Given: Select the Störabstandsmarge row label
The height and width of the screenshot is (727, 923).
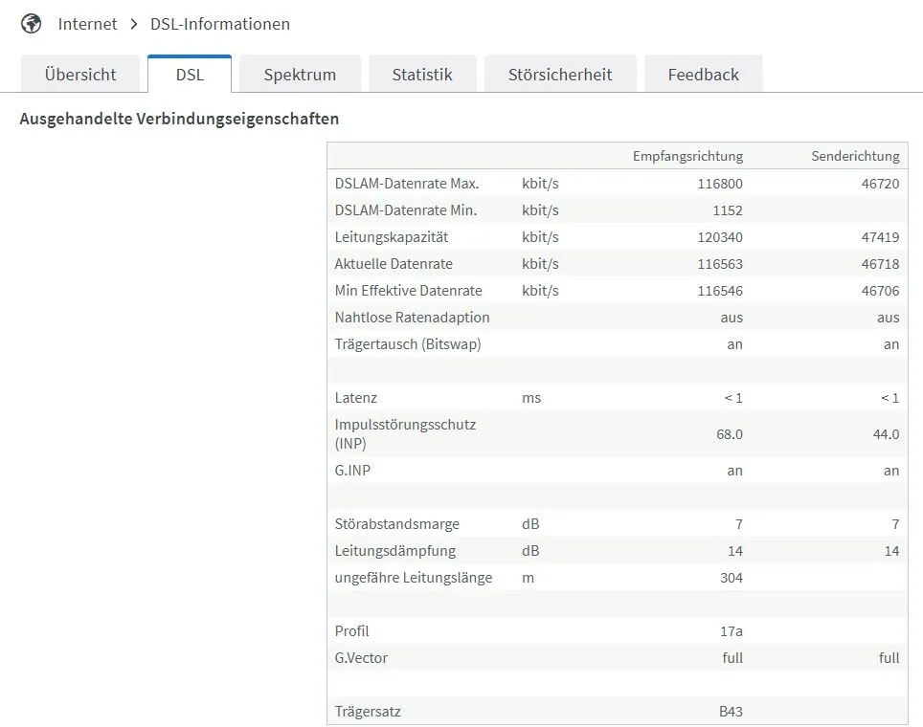Looking at the screenshot, I should click(397, 523).
